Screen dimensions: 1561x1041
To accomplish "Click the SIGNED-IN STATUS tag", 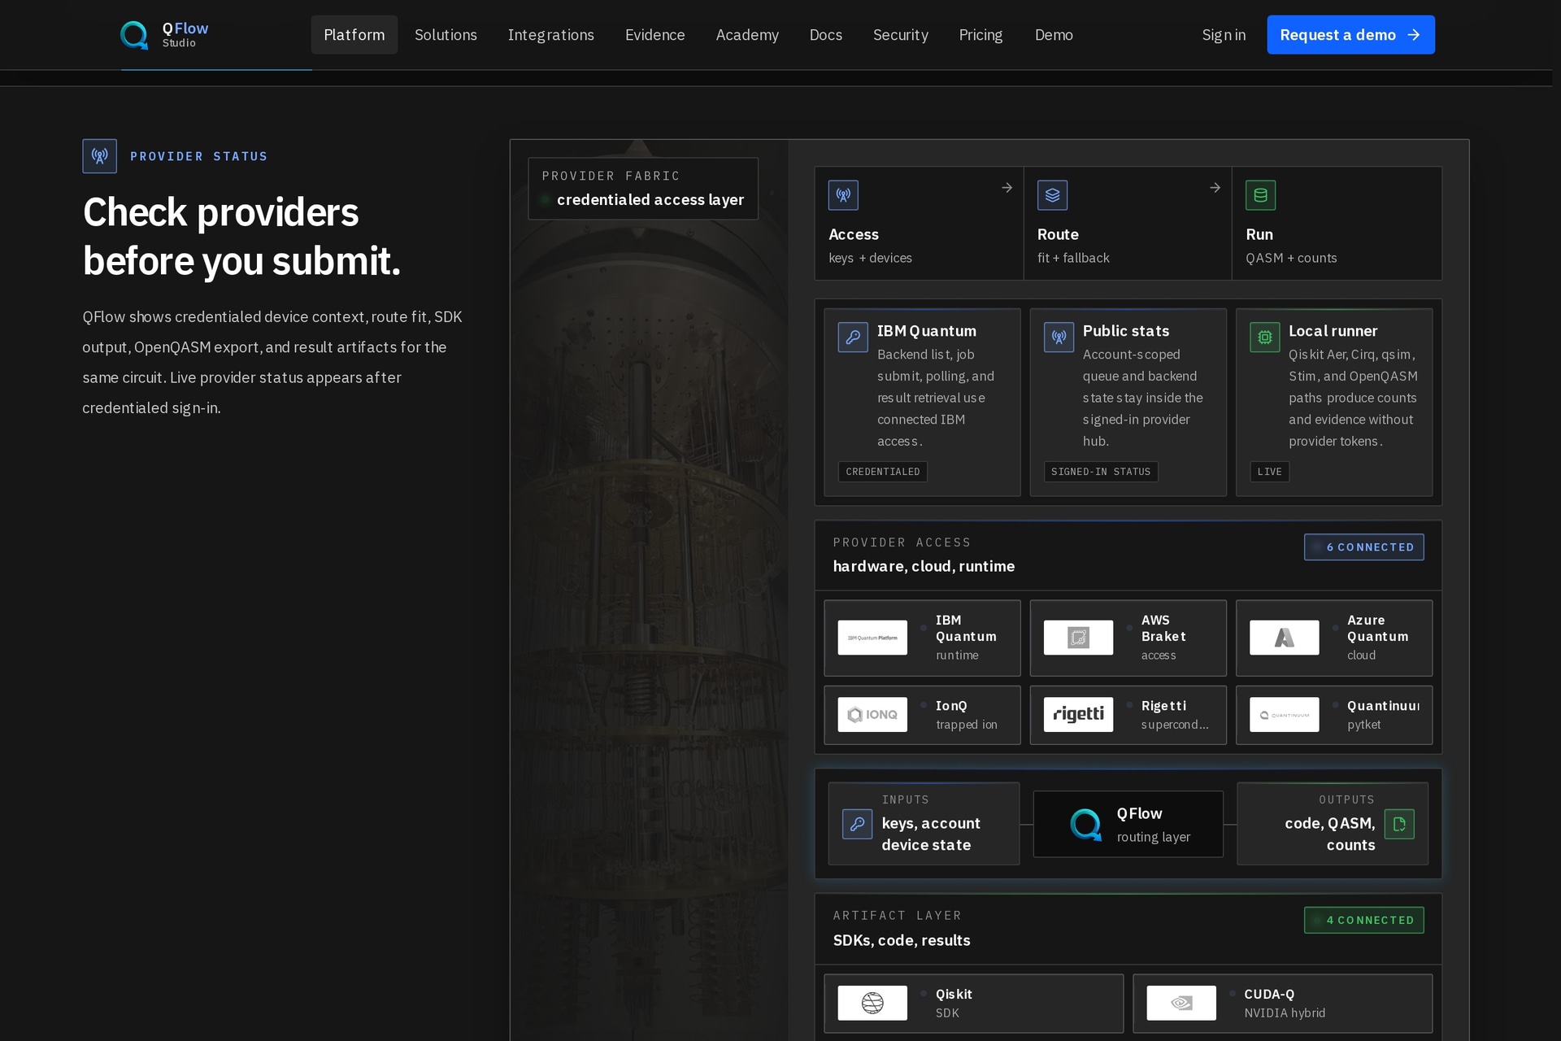I will click(x=1100, y=472).
